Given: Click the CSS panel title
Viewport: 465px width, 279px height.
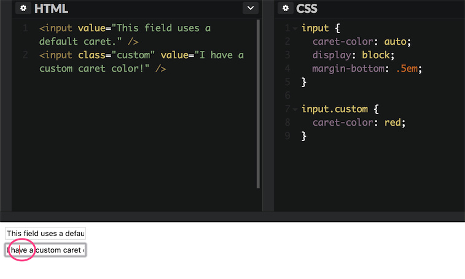Looking at the screenshot, I should pos(307,9).
